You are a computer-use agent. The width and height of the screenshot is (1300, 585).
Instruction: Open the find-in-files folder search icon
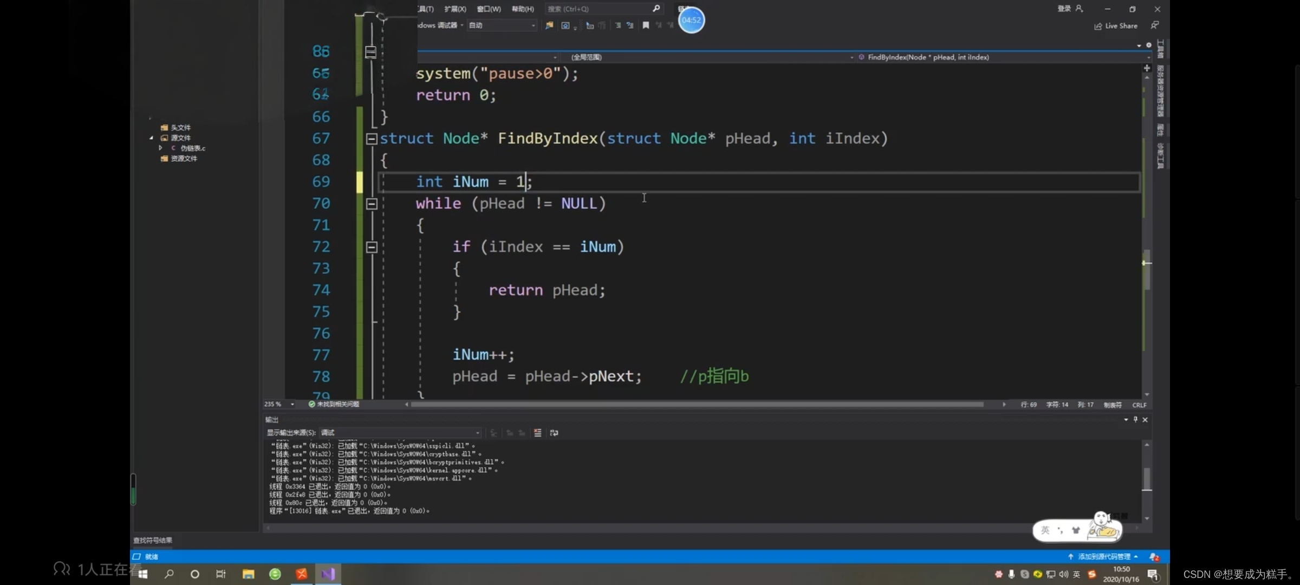pyautogui.click(x=549, y=25)
